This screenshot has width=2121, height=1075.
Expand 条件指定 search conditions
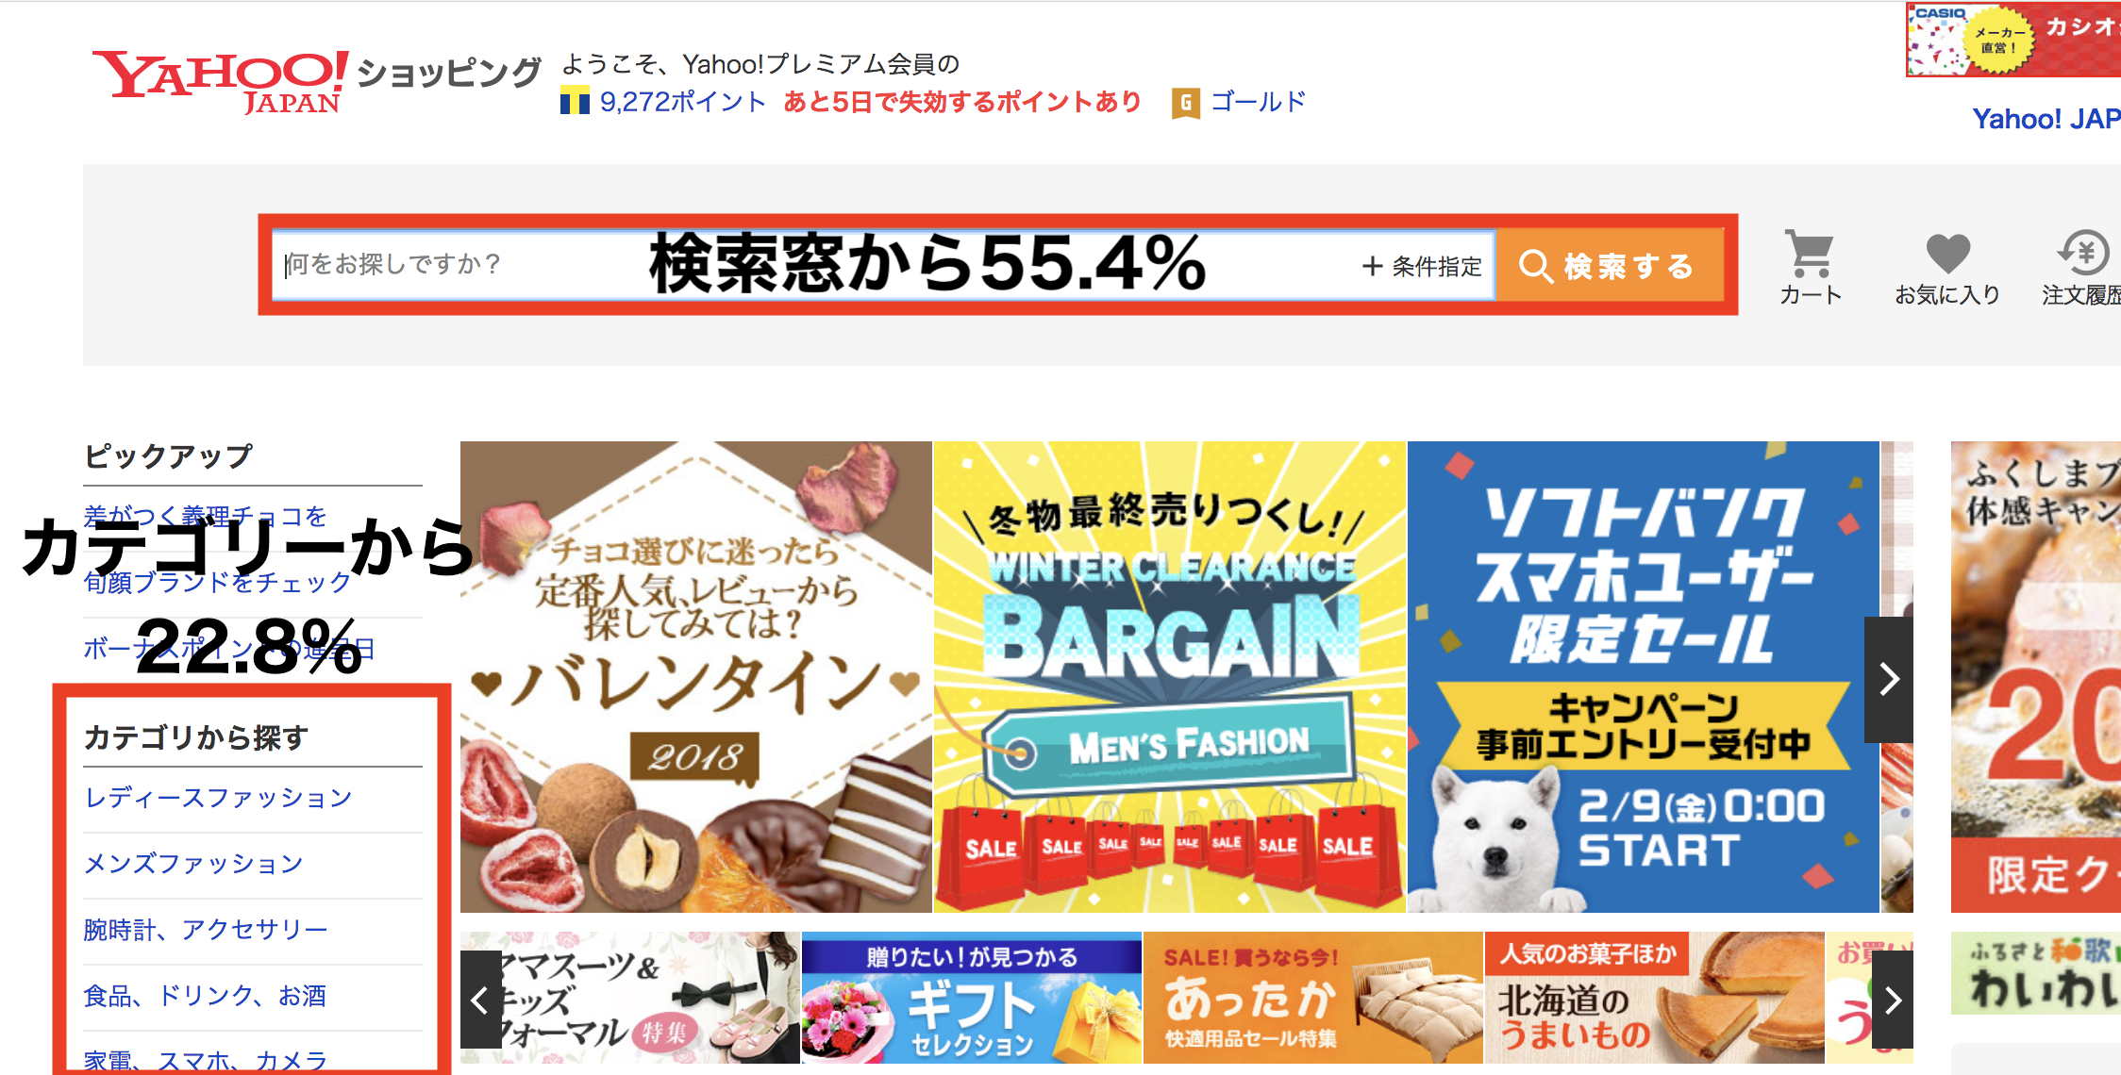[x=1422, y=266]
